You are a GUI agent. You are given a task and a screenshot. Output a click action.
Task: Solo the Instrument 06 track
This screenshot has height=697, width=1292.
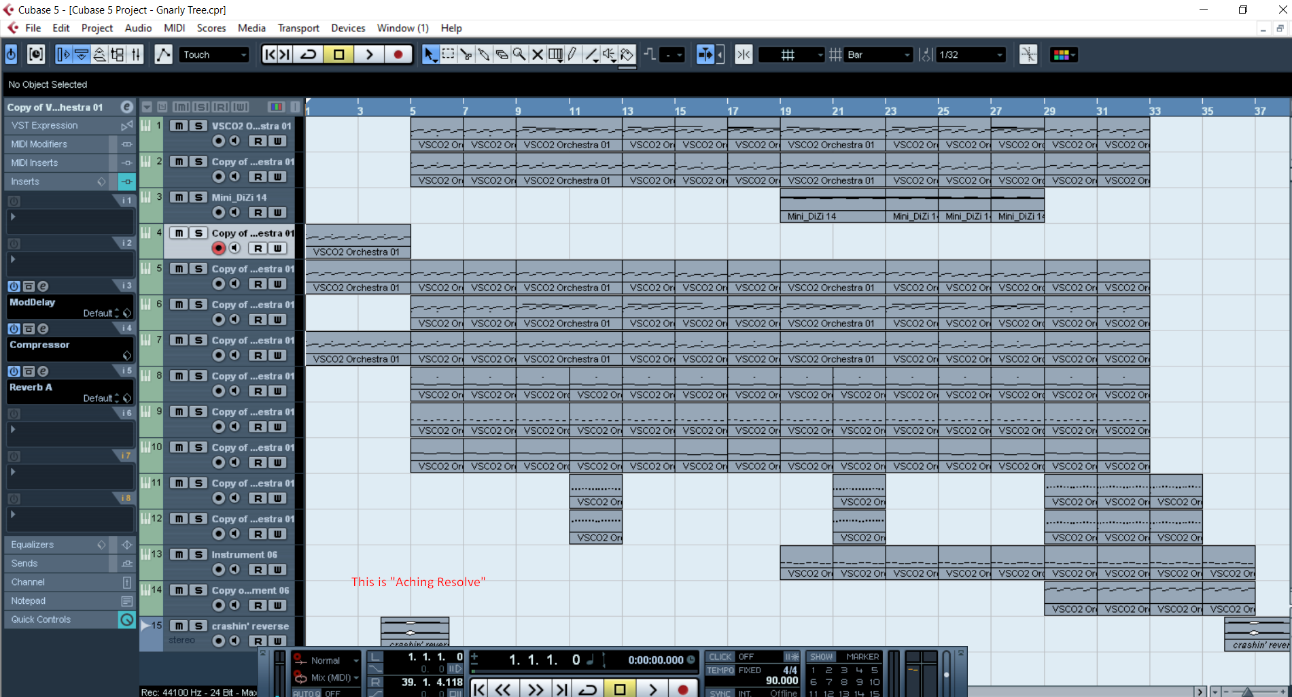198,554
